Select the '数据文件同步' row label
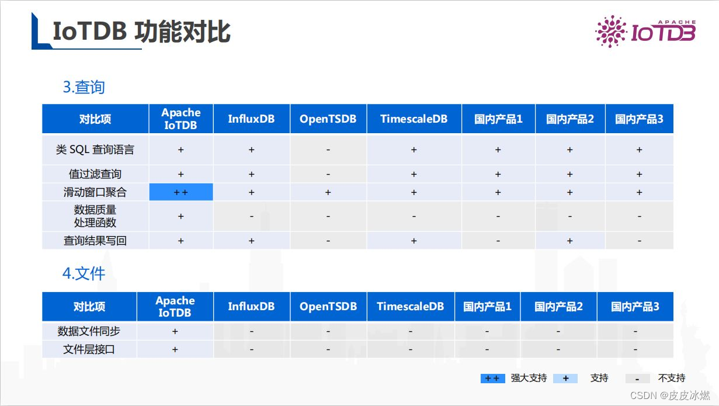The image size is (719, 406). click(x=89, y=331)
